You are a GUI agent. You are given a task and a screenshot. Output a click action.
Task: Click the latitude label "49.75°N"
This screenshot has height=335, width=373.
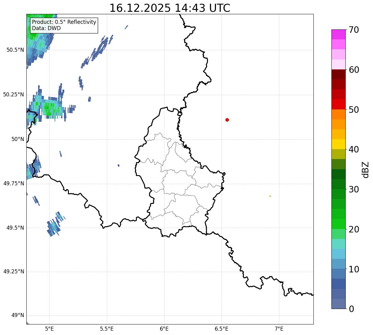coord(13,183)
